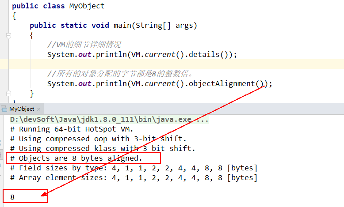Viewport: 344px width, 207px height.
Task: Click the first 'out' field reference
Action: 89,55
